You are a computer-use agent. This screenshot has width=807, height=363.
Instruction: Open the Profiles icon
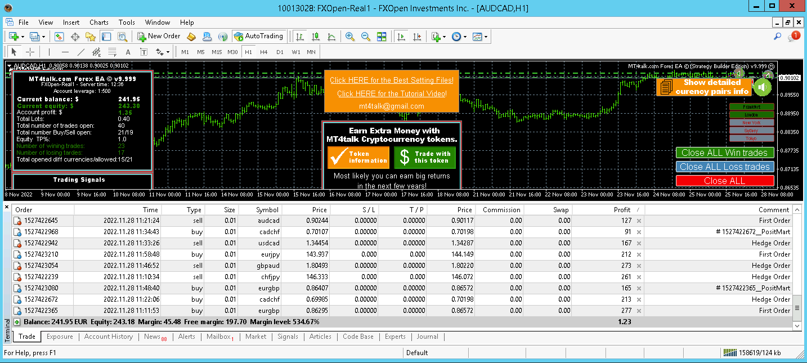[34, 36]
